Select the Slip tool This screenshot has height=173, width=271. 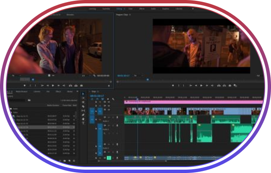83,111
